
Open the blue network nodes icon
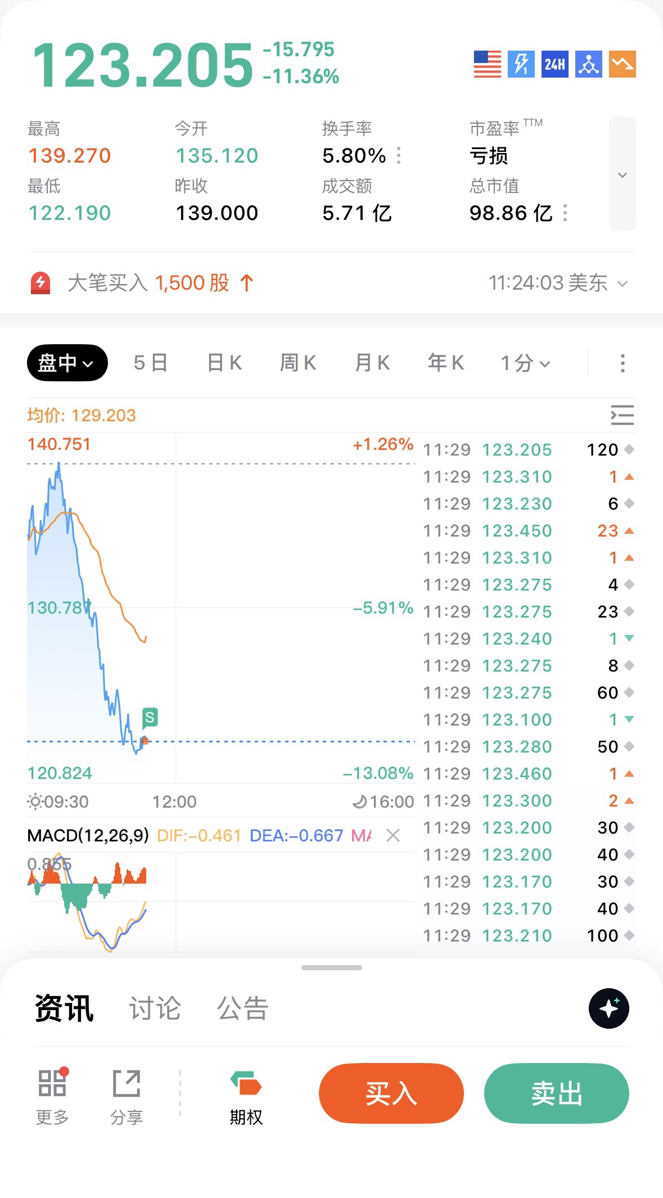click(588, 64)
